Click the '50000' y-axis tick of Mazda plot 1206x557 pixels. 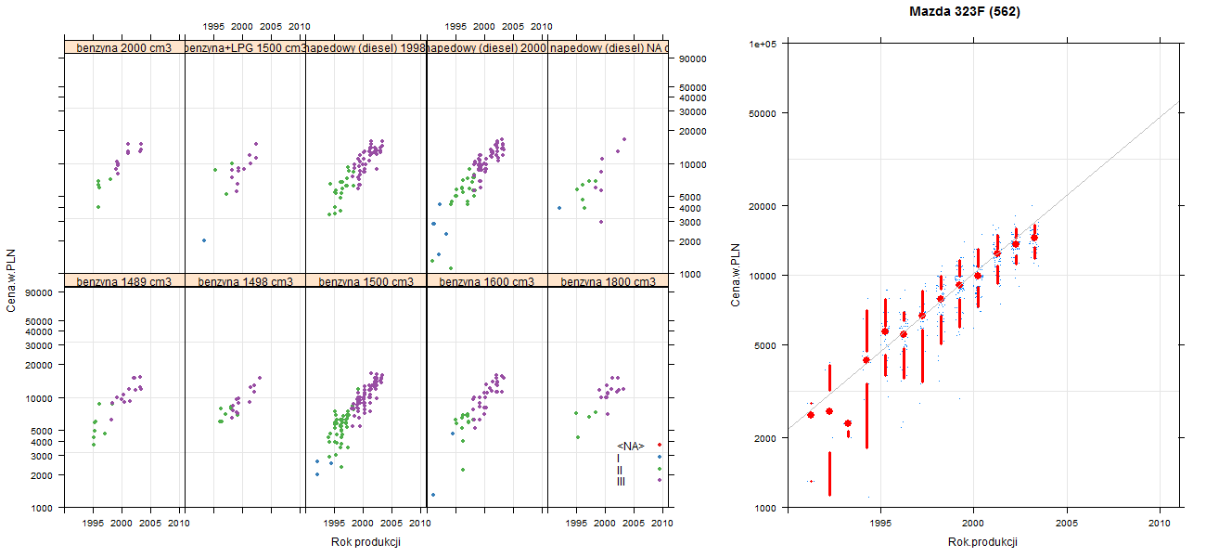coord(764,113)
